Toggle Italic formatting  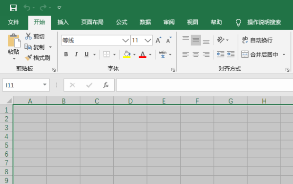[76, 54]
